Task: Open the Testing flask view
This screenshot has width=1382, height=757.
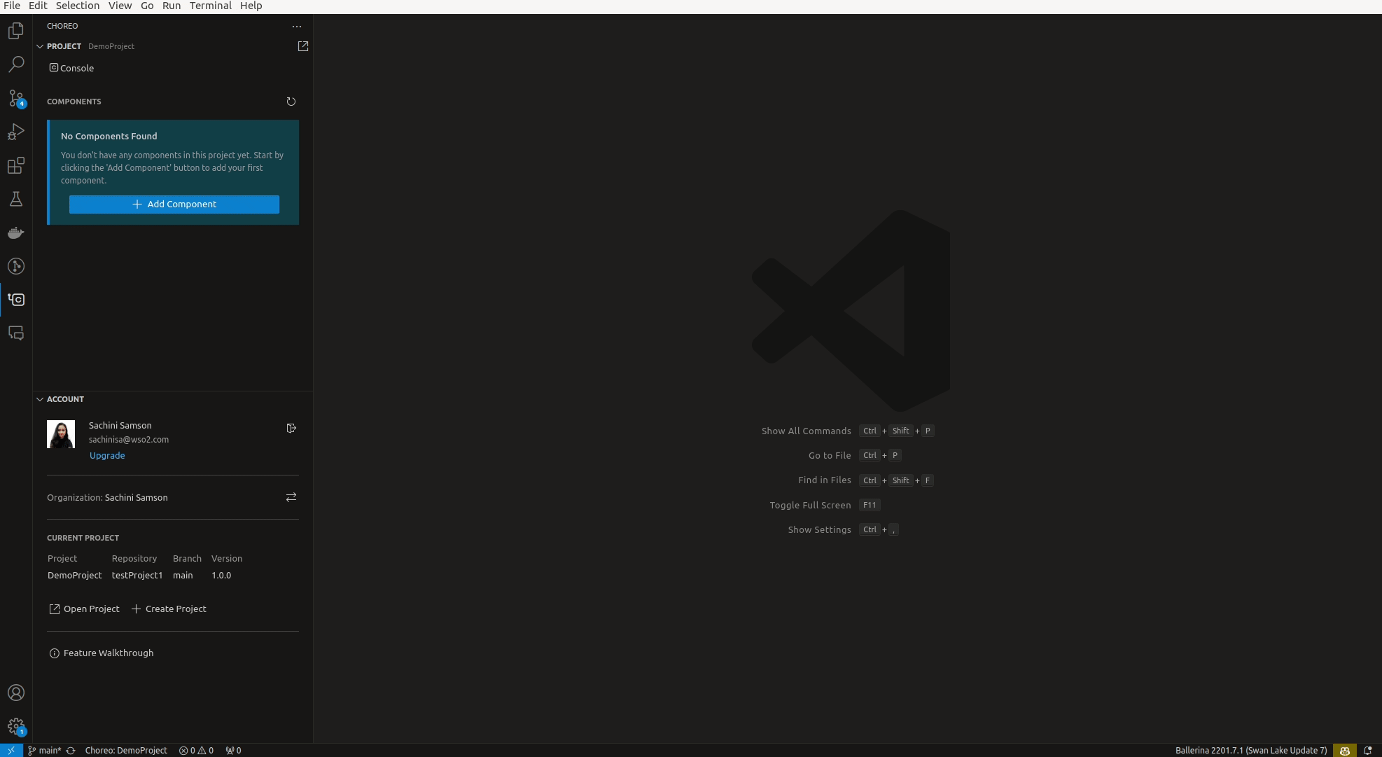Action: pyautogui.click(x=16, y=199)
